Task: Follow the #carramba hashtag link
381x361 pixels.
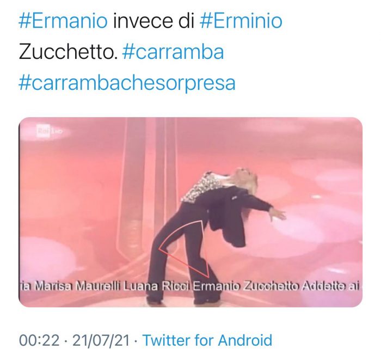Action: tap(173, 52)
